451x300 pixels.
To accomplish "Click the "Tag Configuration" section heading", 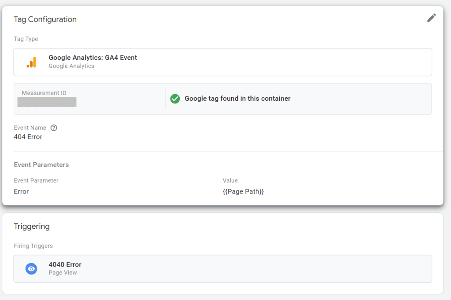I will pos(45,19).
